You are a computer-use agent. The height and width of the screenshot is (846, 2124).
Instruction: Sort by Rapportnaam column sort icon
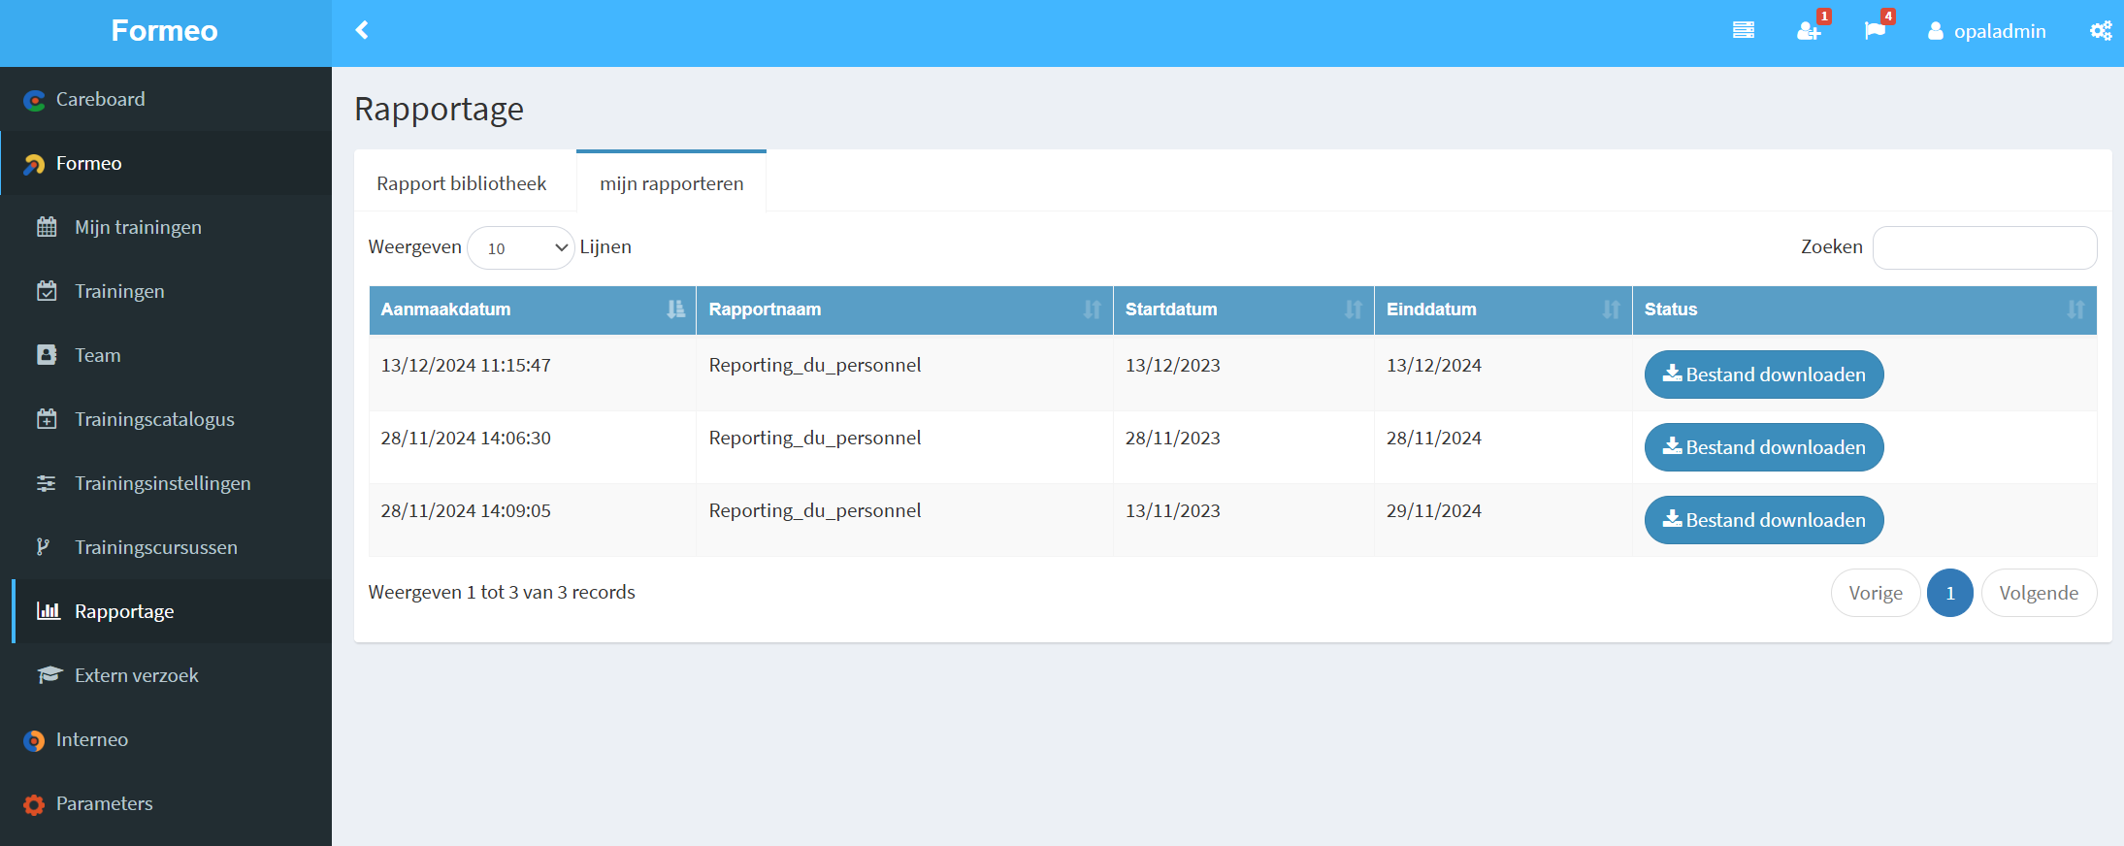tap(1093, 309)
